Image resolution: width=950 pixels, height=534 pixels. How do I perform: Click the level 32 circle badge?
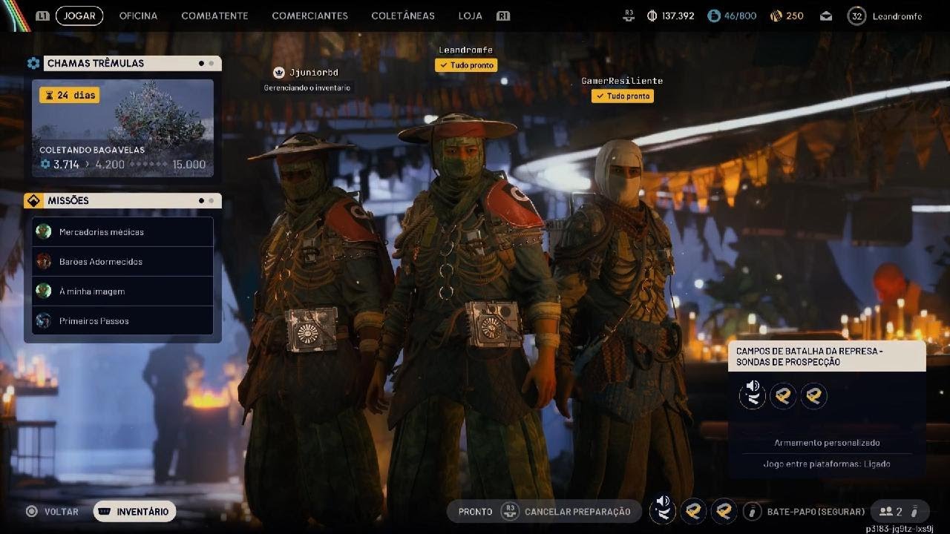[857, 16]
